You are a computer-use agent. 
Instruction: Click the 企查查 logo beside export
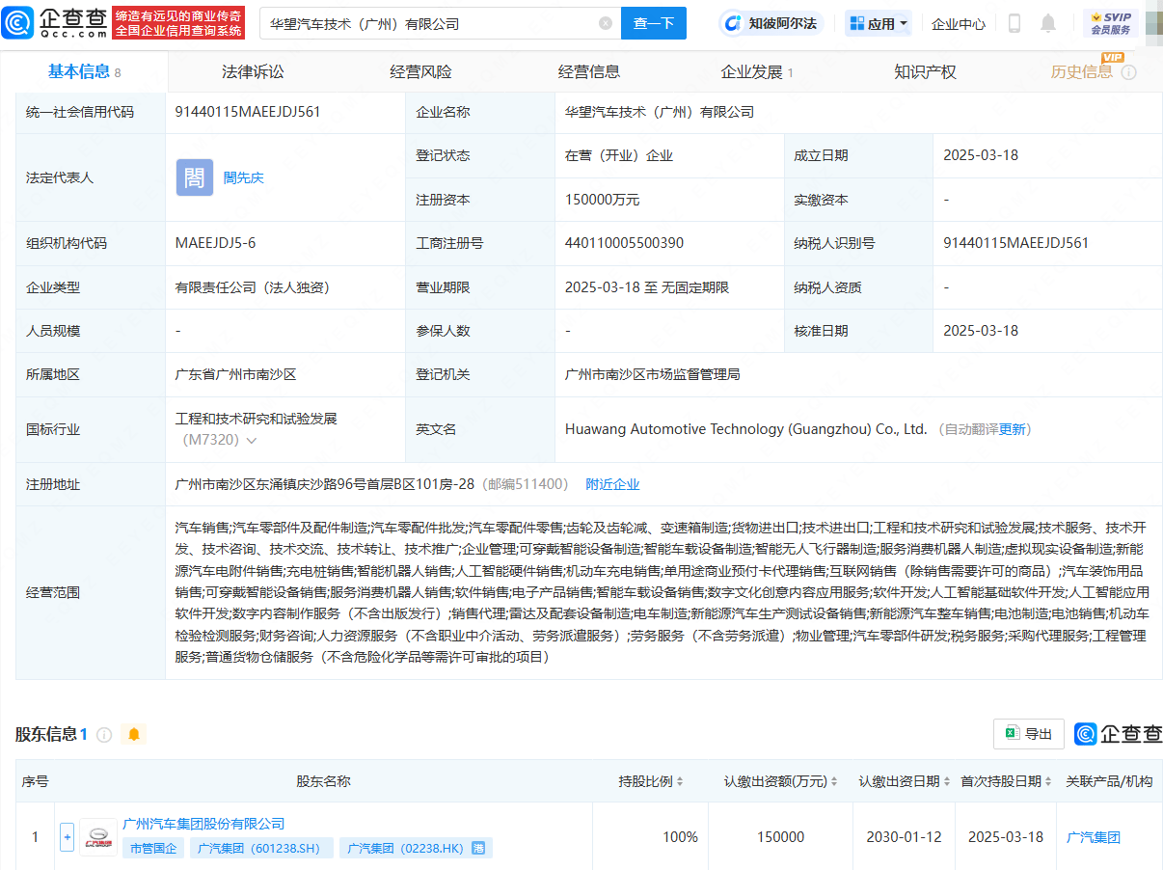click(1119, 734)
